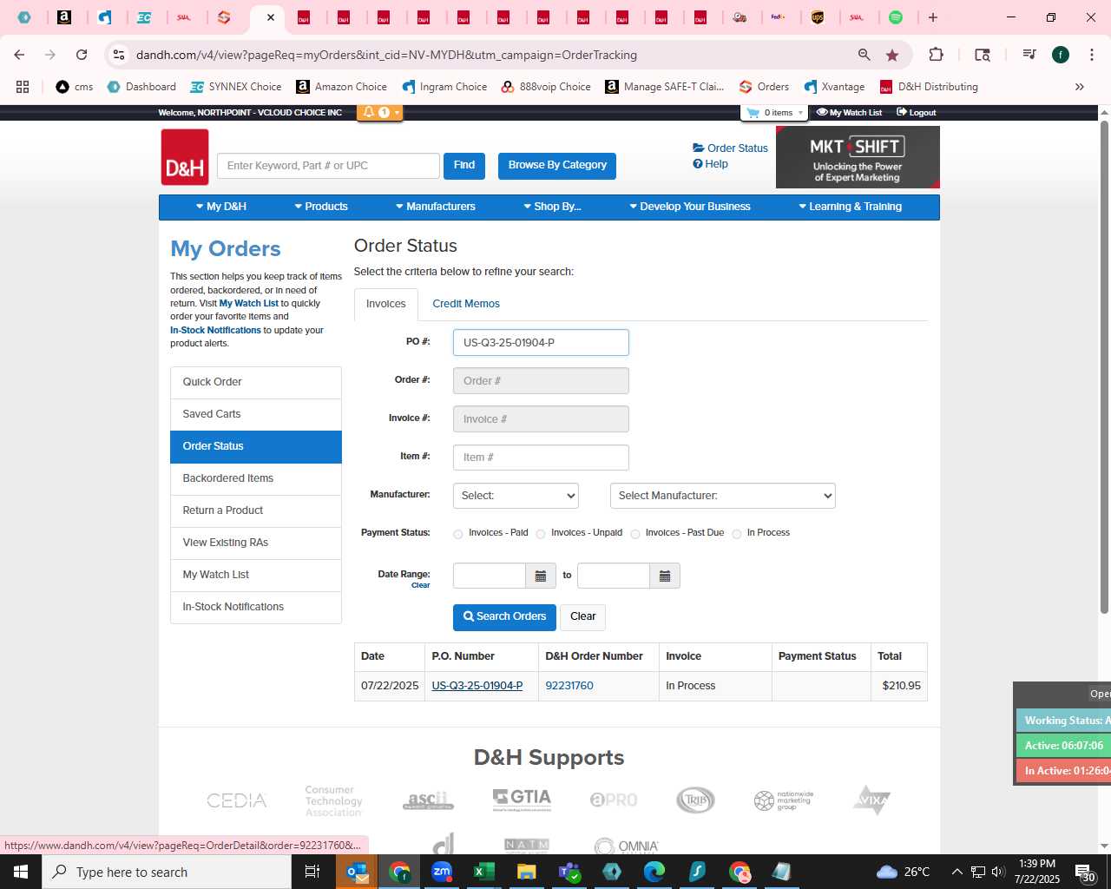Open Return a Product in sidebar
This screenshot has width=1111, height=889.
pos(256,510)
